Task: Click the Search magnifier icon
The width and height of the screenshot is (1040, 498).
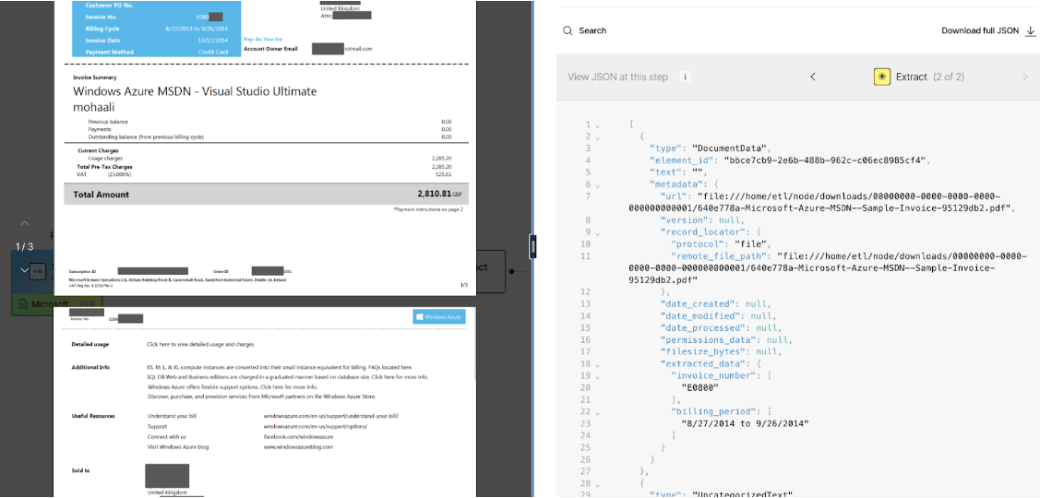Action: coord(568,30)
